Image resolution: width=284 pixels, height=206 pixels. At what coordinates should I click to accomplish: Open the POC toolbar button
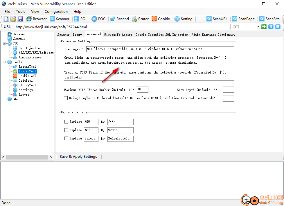[98, 19]
